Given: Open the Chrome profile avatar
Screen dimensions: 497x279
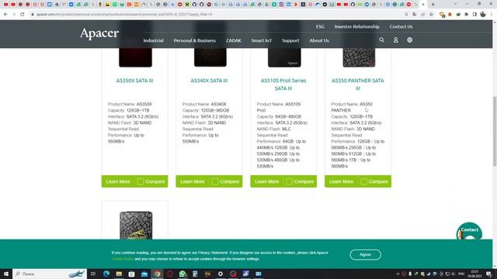Looking at the screenshot, I should [x=483, y=14].
